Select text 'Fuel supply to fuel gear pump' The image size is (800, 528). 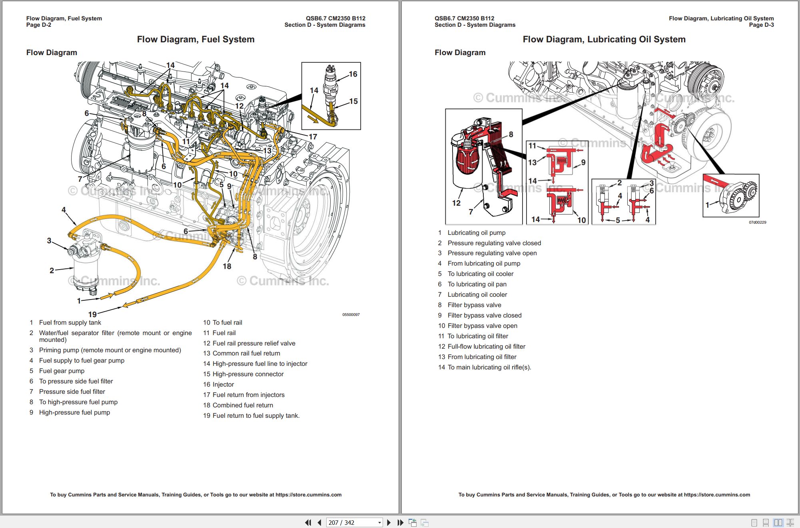(82, 360)
